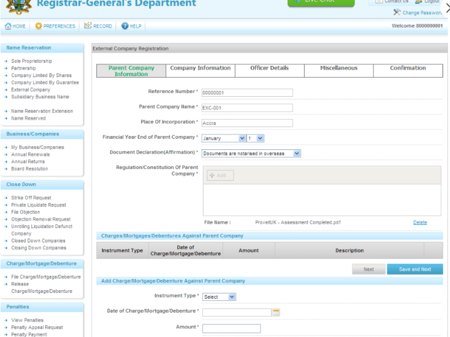The image size is (450, 337).
Task: Open Penalty Appeal Request link
Action: pyautogui.click(x=37, y=327)
